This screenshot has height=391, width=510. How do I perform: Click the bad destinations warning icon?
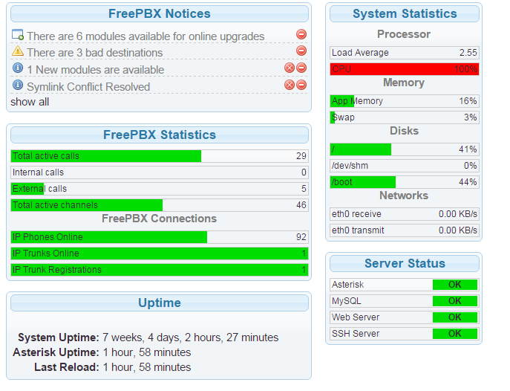pyautogui.click(x=18, y=51)
